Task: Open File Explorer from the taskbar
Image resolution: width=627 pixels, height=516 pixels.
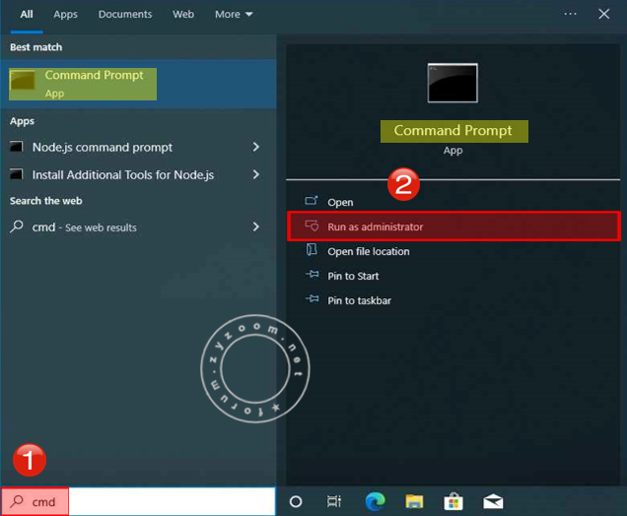Action: point(414,501)
